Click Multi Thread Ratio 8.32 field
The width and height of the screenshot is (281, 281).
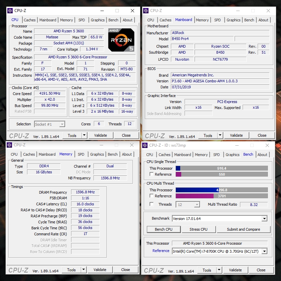pyautogui.click(x=254, y=204)
